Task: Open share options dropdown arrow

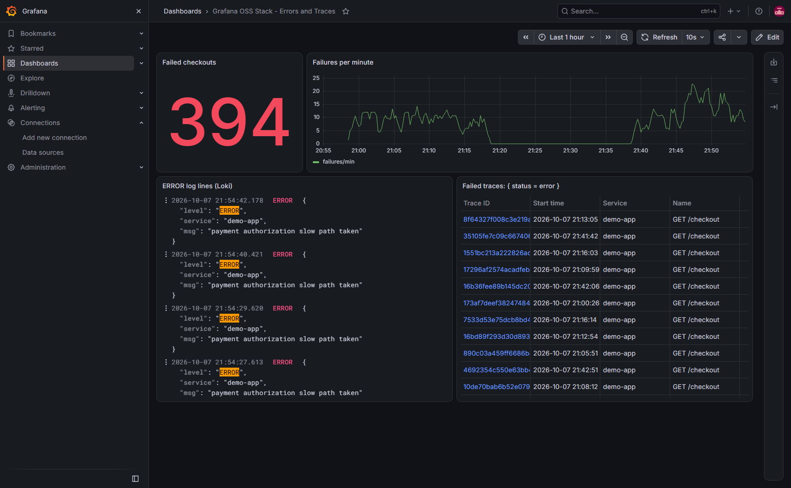Action: coord(739,37)
